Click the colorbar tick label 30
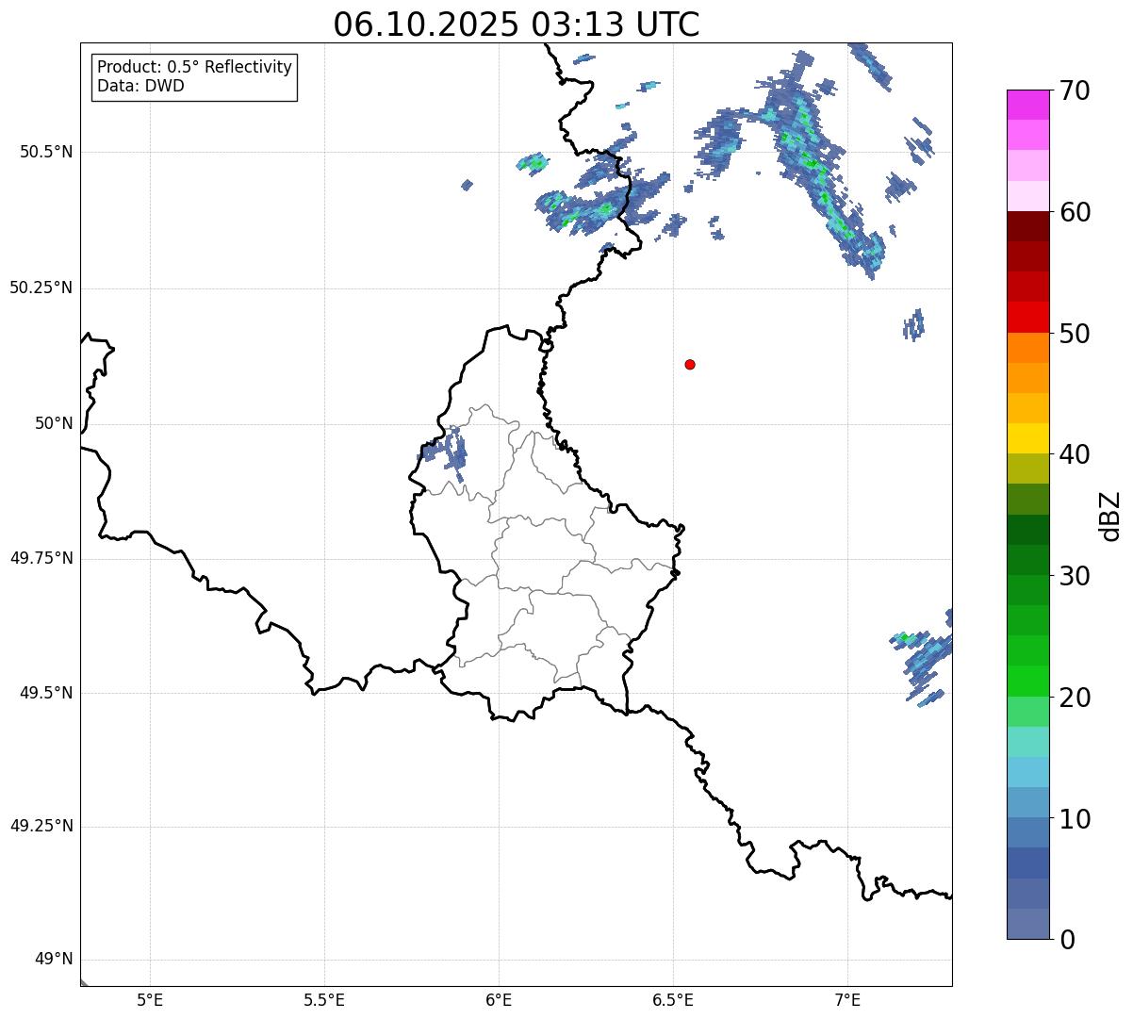The width and height of the screenshot is (1133, 1019). pos(1075,576)
